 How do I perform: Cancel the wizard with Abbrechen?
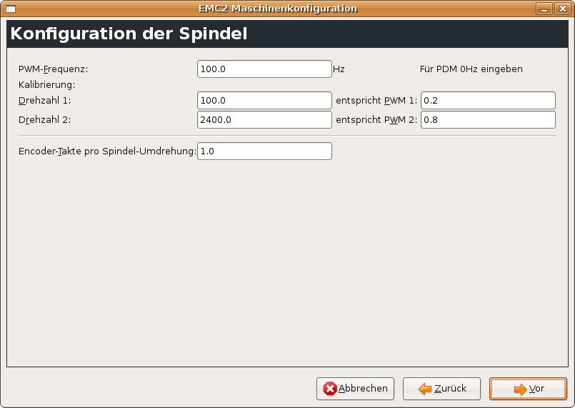pos(355,389)
